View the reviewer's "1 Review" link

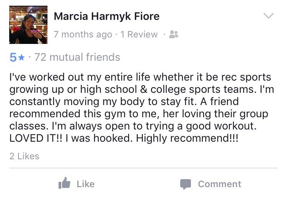point(139,35)
